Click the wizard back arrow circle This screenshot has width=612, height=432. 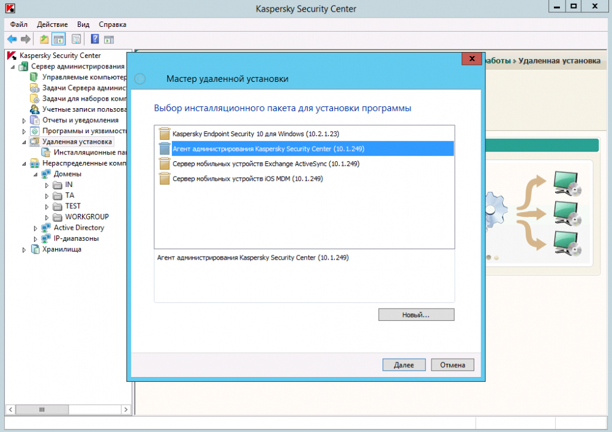pos(140,79)
